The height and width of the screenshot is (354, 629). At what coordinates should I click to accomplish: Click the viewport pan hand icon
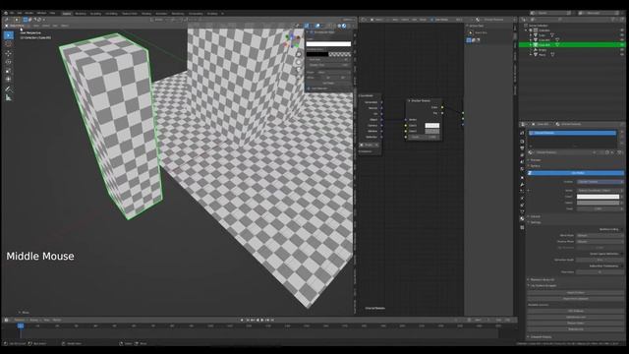tap(299, 62)
